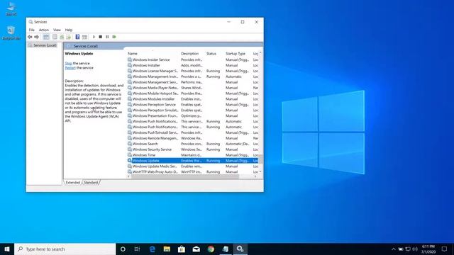Select Services (Local) in the console tree
This screenshot has height=255, width=454.
[x=43, y=45]
